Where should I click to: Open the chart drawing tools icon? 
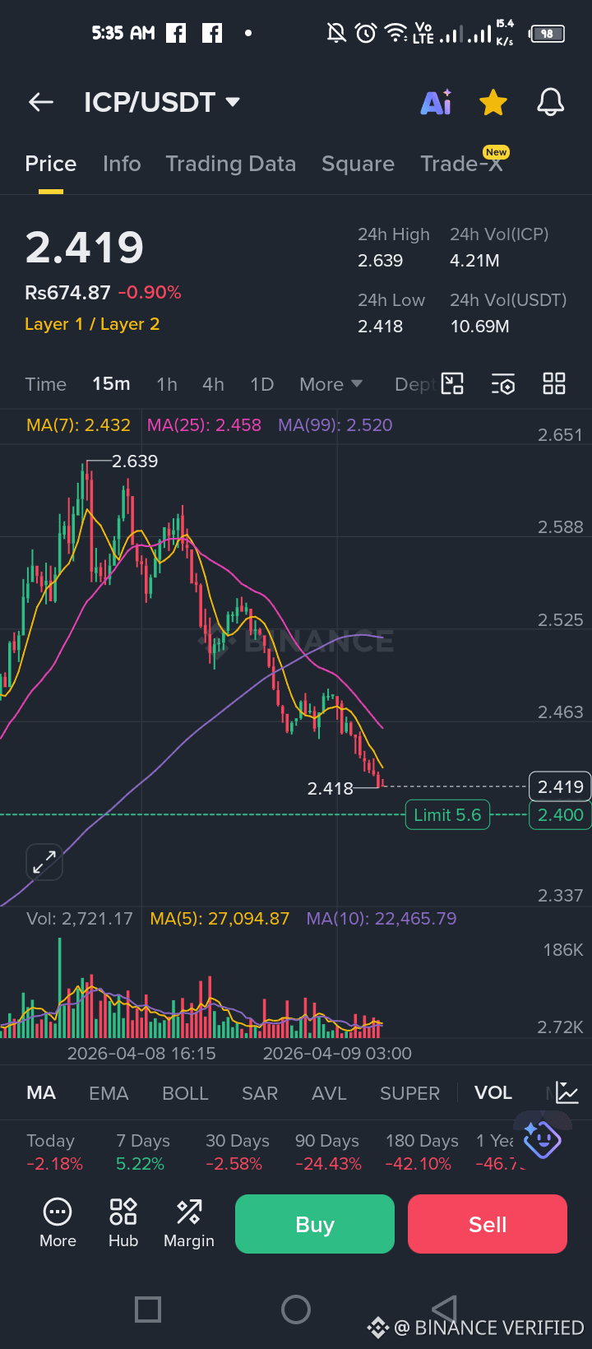point(453,384)
